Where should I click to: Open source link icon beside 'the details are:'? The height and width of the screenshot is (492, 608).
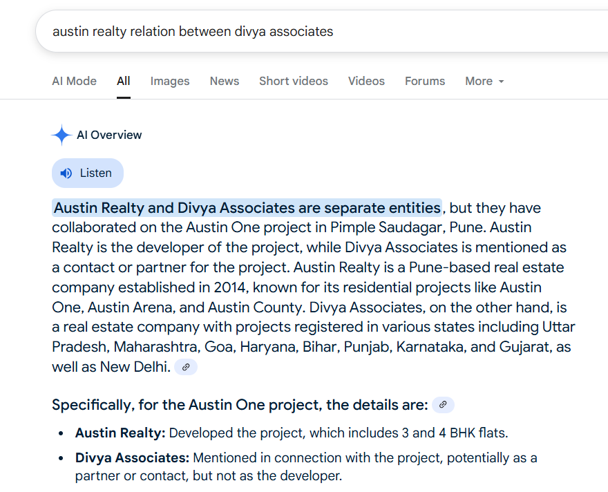443,405
